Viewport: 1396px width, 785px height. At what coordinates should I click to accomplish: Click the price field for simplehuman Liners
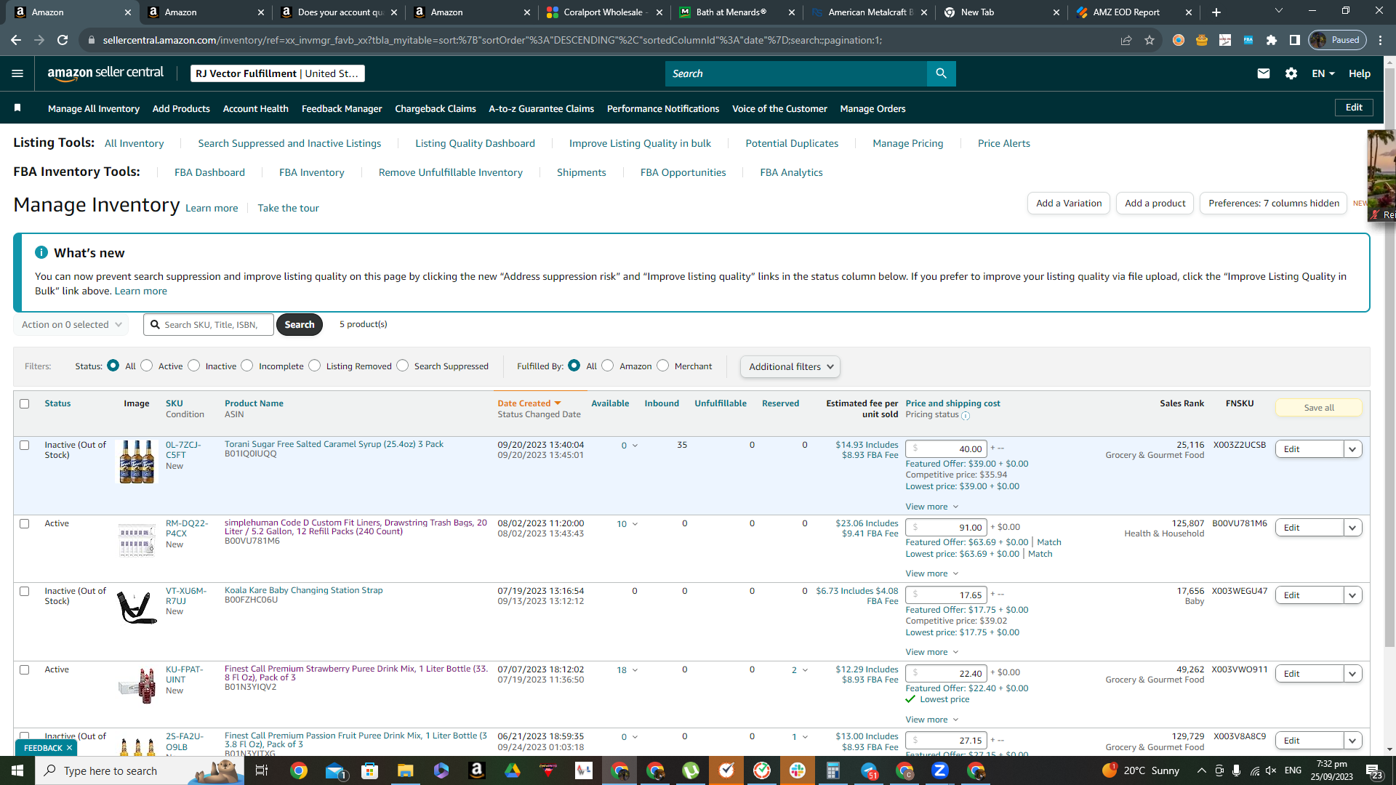[x=946, y=528]
